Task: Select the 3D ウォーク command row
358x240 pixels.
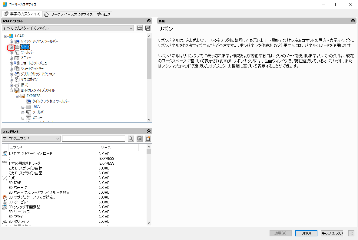Action: (x=75, y=187)
